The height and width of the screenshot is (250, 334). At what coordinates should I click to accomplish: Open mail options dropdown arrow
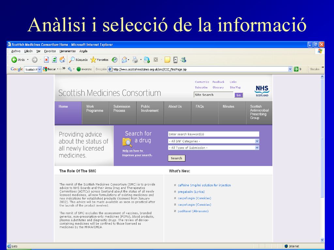pyautogui.click(x=129, y=60)
